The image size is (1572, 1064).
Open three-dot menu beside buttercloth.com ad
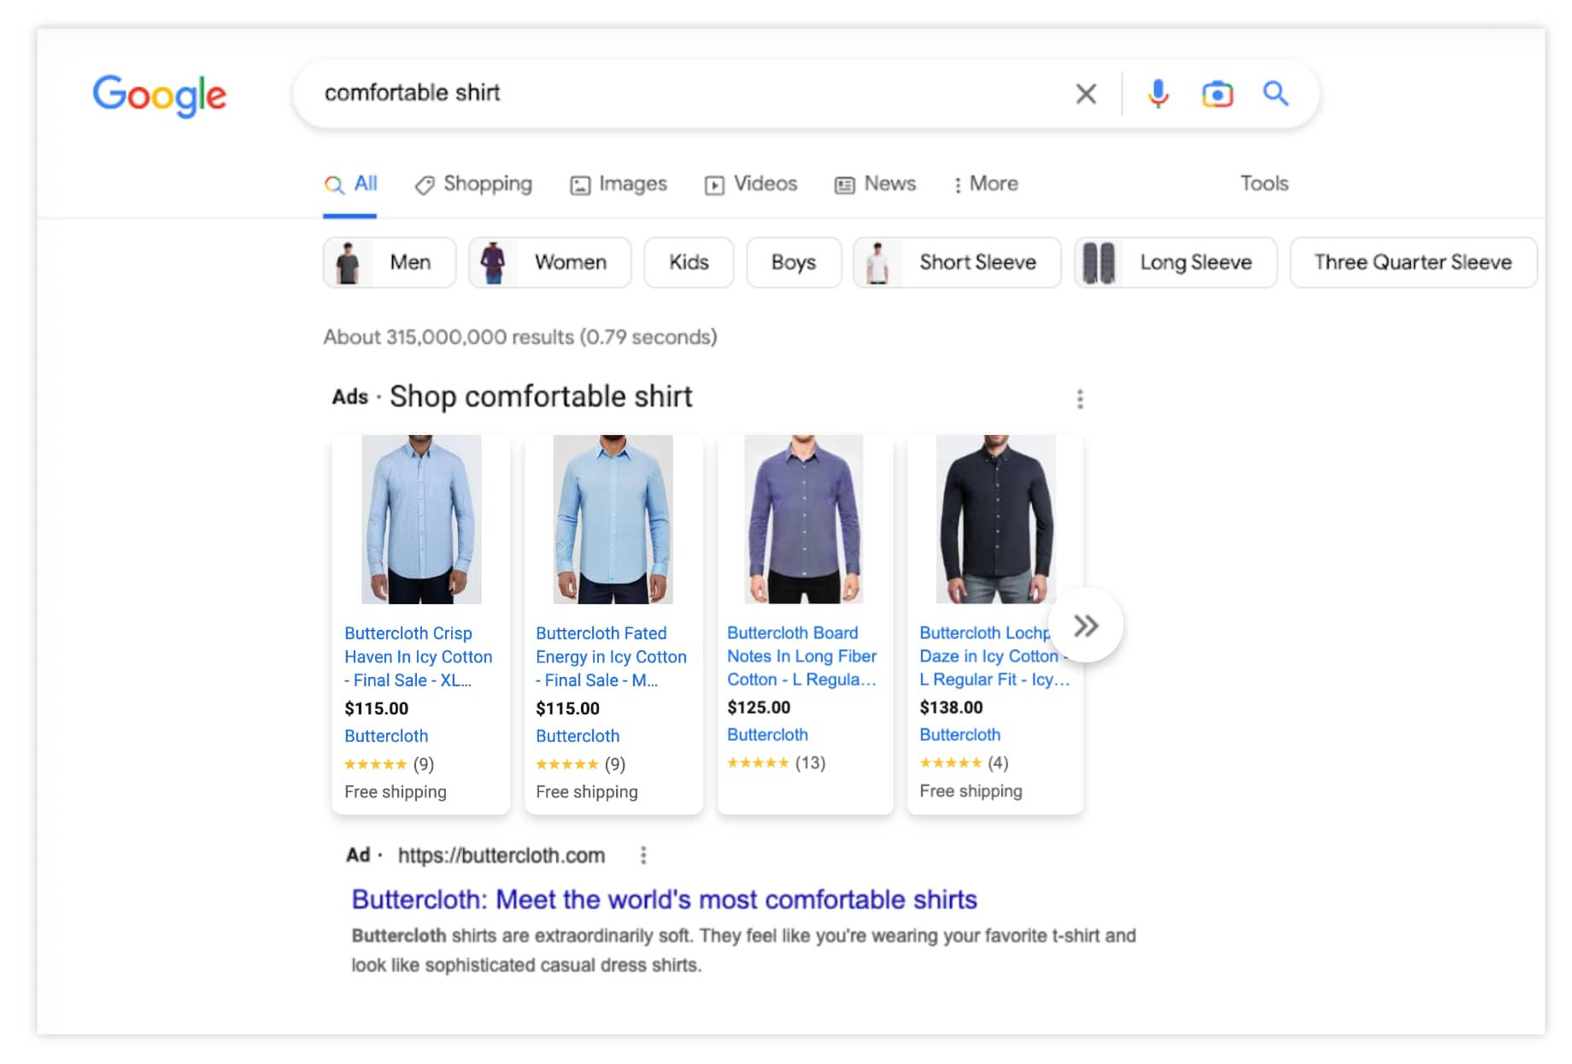[x=643, y=855]
